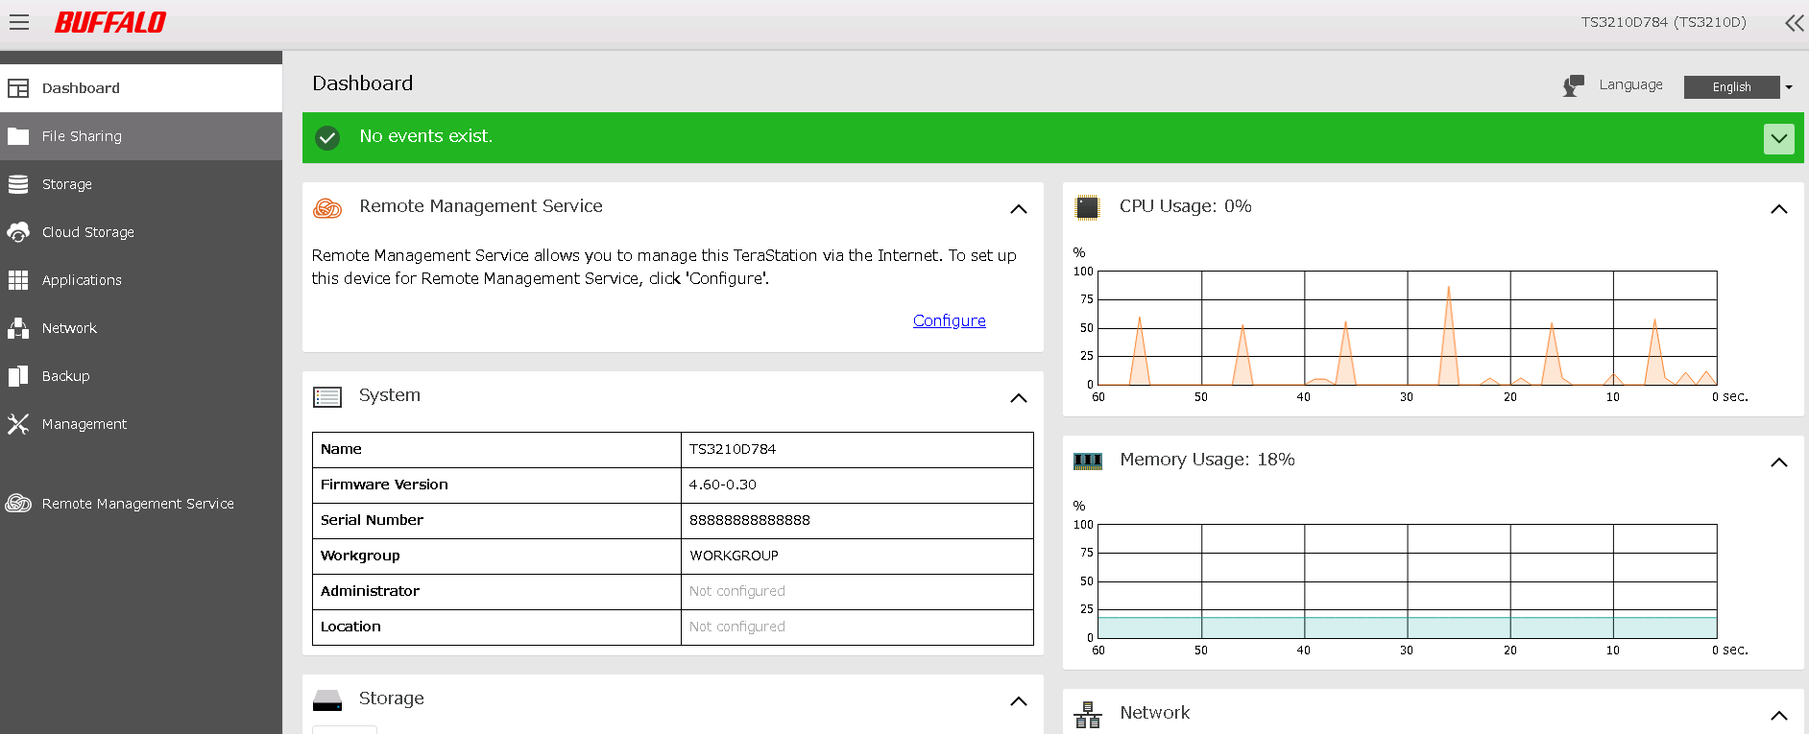1809x734 pixels.
Task: Open Remote Management Service in sidebar
Action: pyautogui.click(x=137, y=504)
